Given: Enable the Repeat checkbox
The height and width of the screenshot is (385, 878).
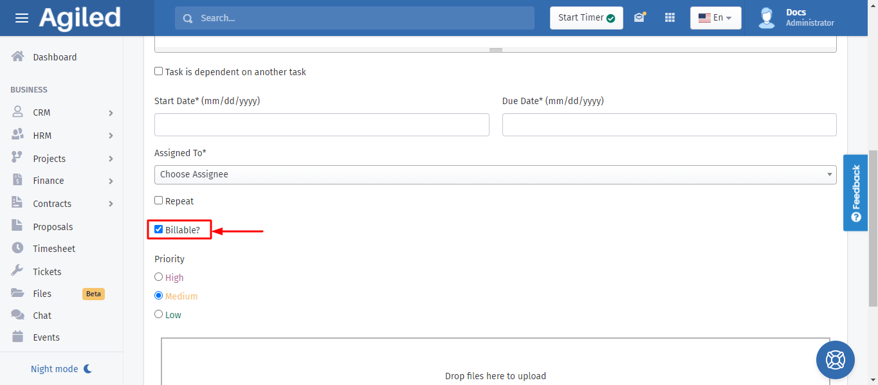Looking at the screenshot, I should [159, 201].
